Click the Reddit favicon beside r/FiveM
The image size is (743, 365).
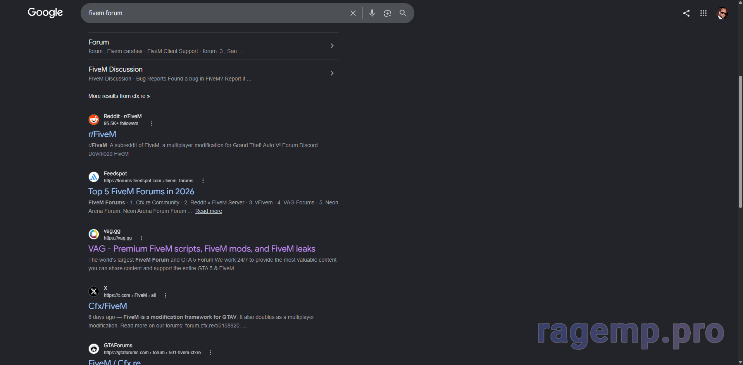pos(94,120)
